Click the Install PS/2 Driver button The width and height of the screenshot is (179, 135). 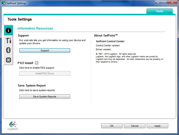[45, 73]
